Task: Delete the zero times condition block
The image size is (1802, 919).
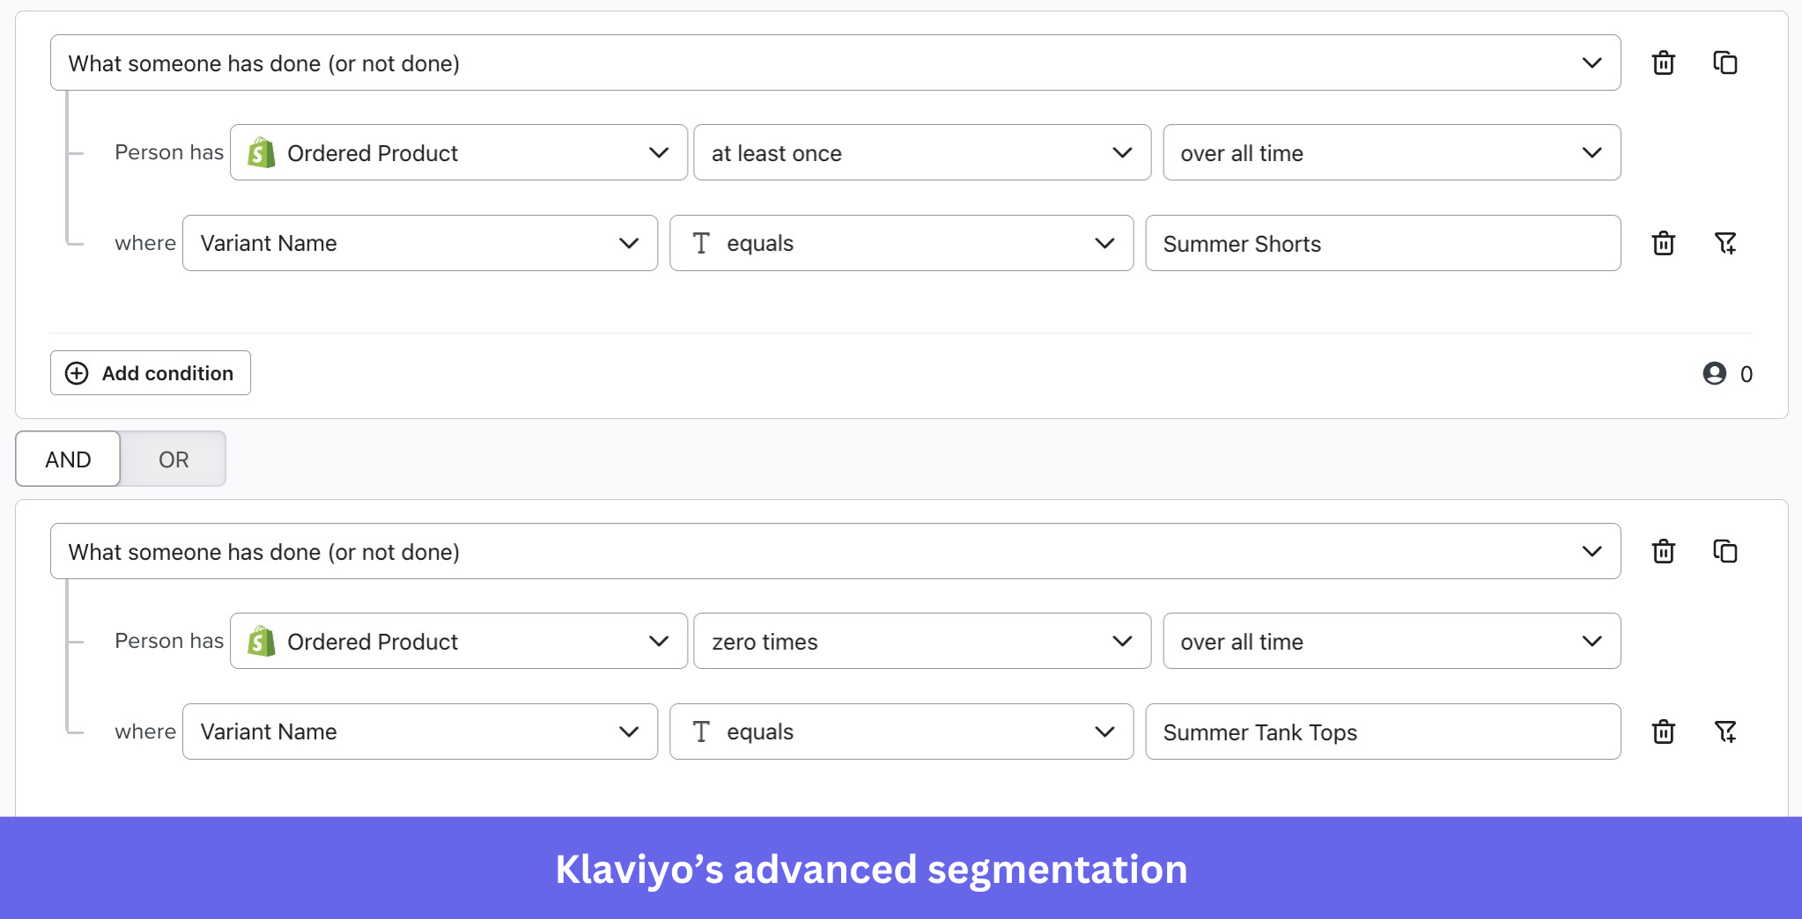Action: tap(1663, 551)
